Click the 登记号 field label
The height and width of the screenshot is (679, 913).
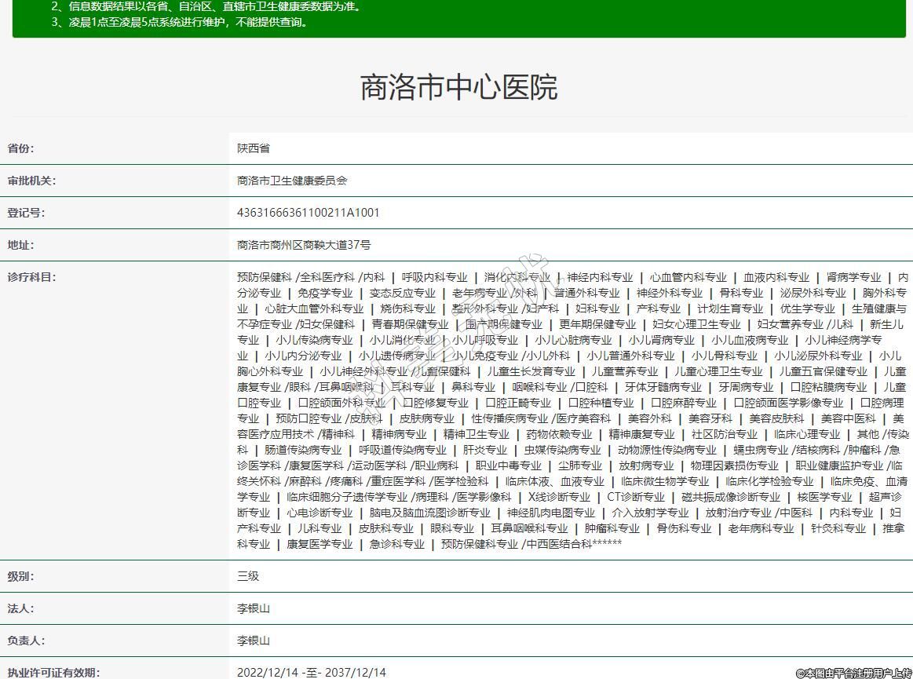pyautogui.click(x=26, y=213)
